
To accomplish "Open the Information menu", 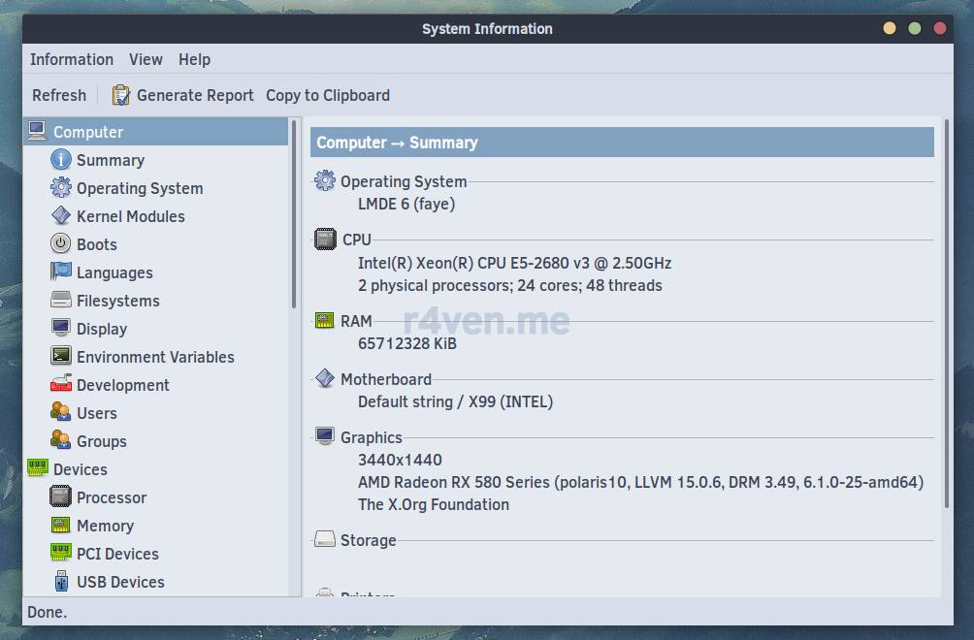I will pos(72,59).
